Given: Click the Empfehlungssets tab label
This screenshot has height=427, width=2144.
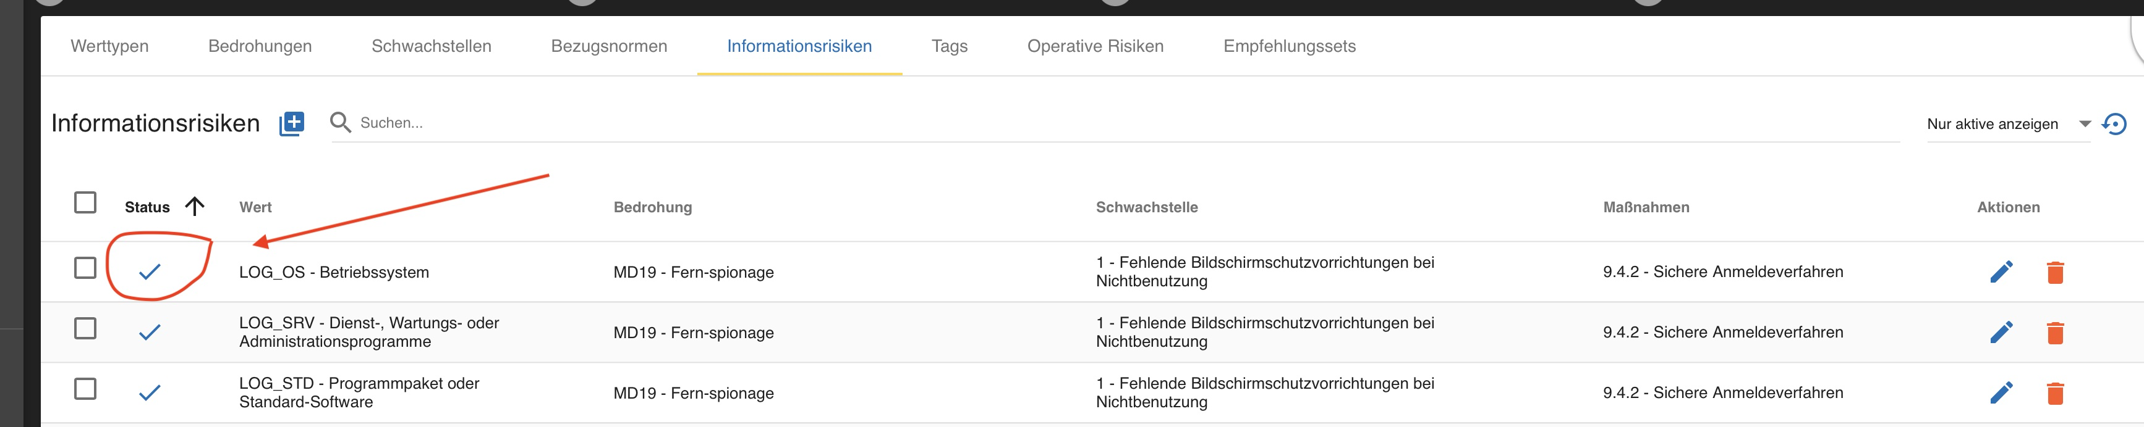Looking at the screenshot, I should [x=1290, y=46].
